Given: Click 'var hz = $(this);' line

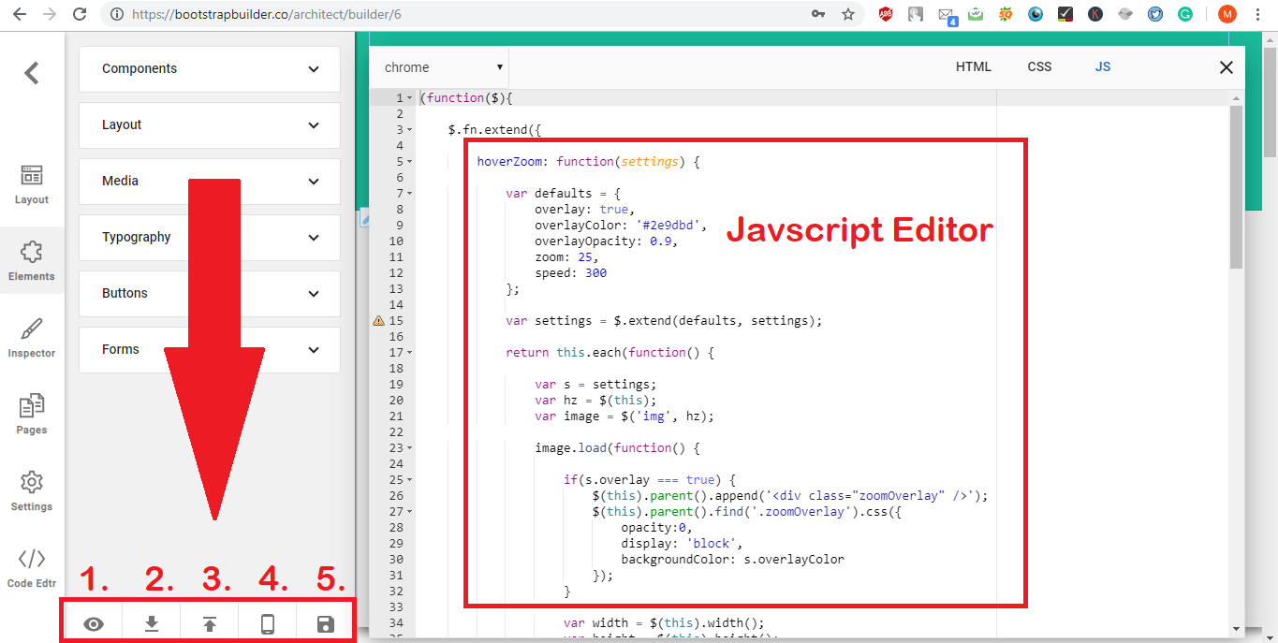Looking at the screenshot, I should click(x=595, y=400).
